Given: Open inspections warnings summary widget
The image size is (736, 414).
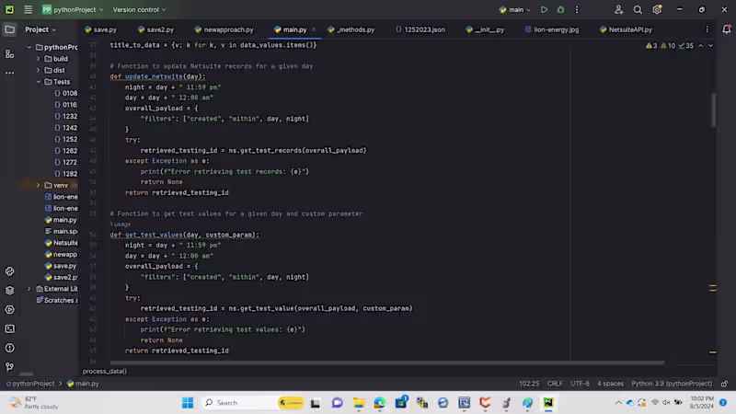Looking at the screenshot, I should pyautogui.click(x=670, y=45).
